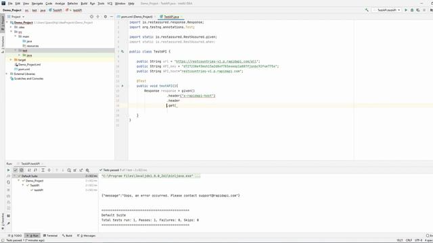Rerun tests with play icon in Run panel
Viewport: 433px width, 243px height.
(x=8, y=170)
